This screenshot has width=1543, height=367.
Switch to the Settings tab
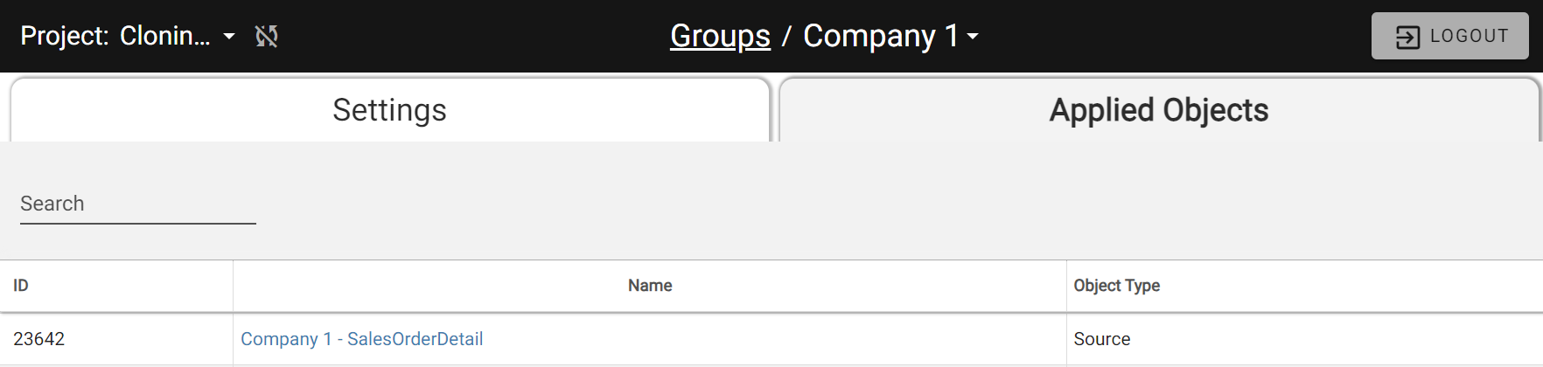pos(390,110)
